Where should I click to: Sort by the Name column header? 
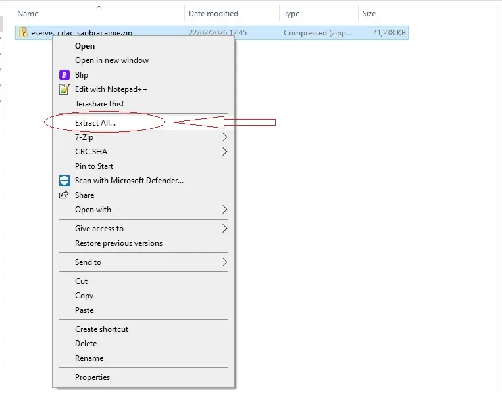click(28, 14)
